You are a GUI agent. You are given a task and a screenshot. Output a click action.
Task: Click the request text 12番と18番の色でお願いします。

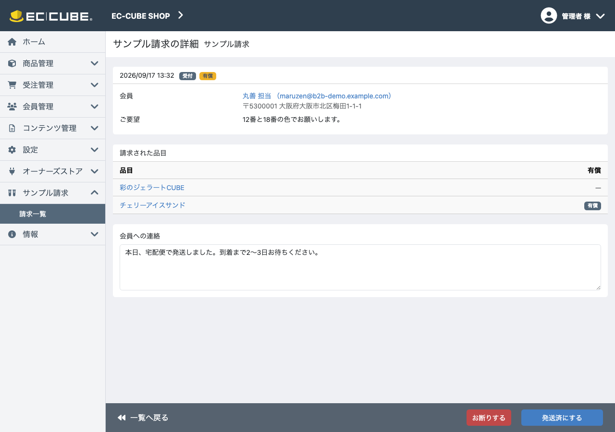292,120
